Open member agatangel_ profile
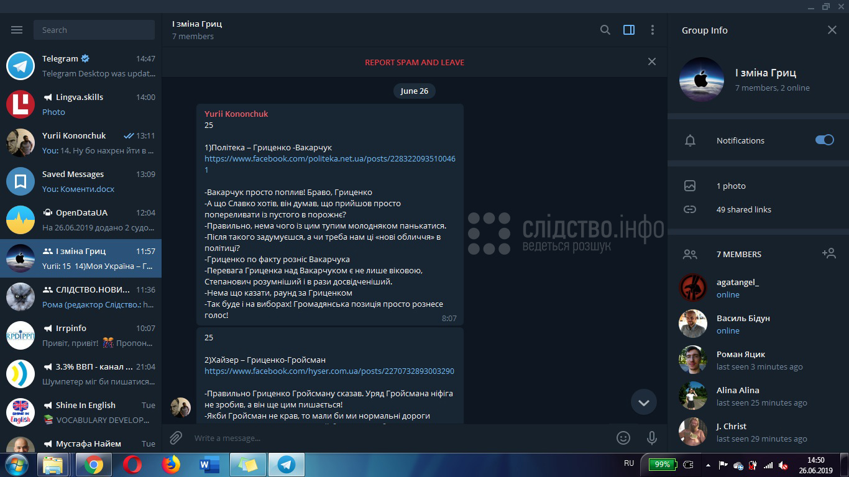The image size is (849, 477). (758, 288)
